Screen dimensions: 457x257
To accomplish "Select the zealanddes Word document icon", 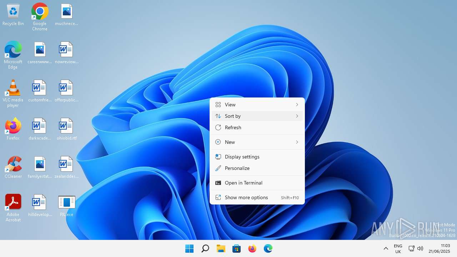I will (x=67, y=167).
